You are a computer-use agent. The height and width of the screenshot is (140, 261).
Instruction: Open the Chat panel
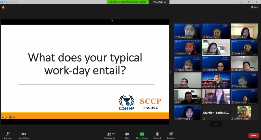[x=127, y=135]
